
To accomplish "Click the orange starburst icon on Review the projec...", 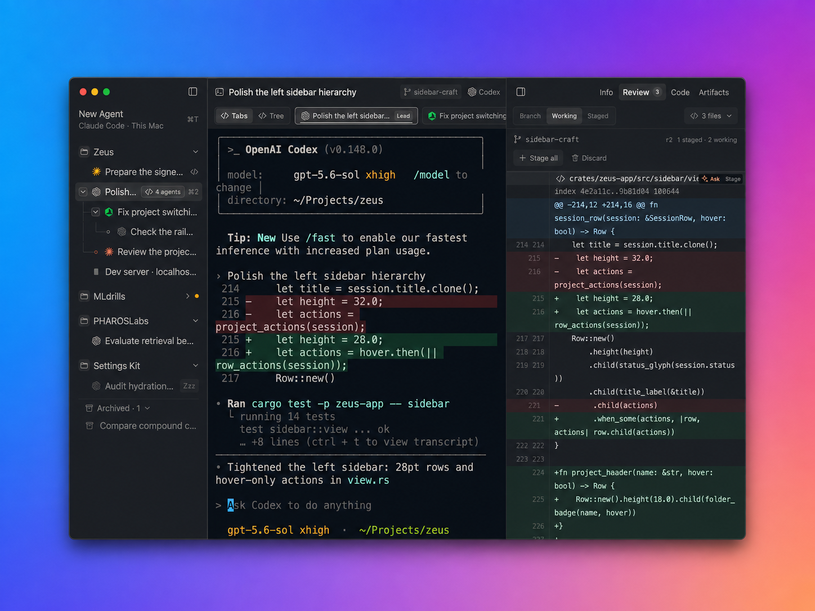I will pyautogui.click(x=109, y=251).
